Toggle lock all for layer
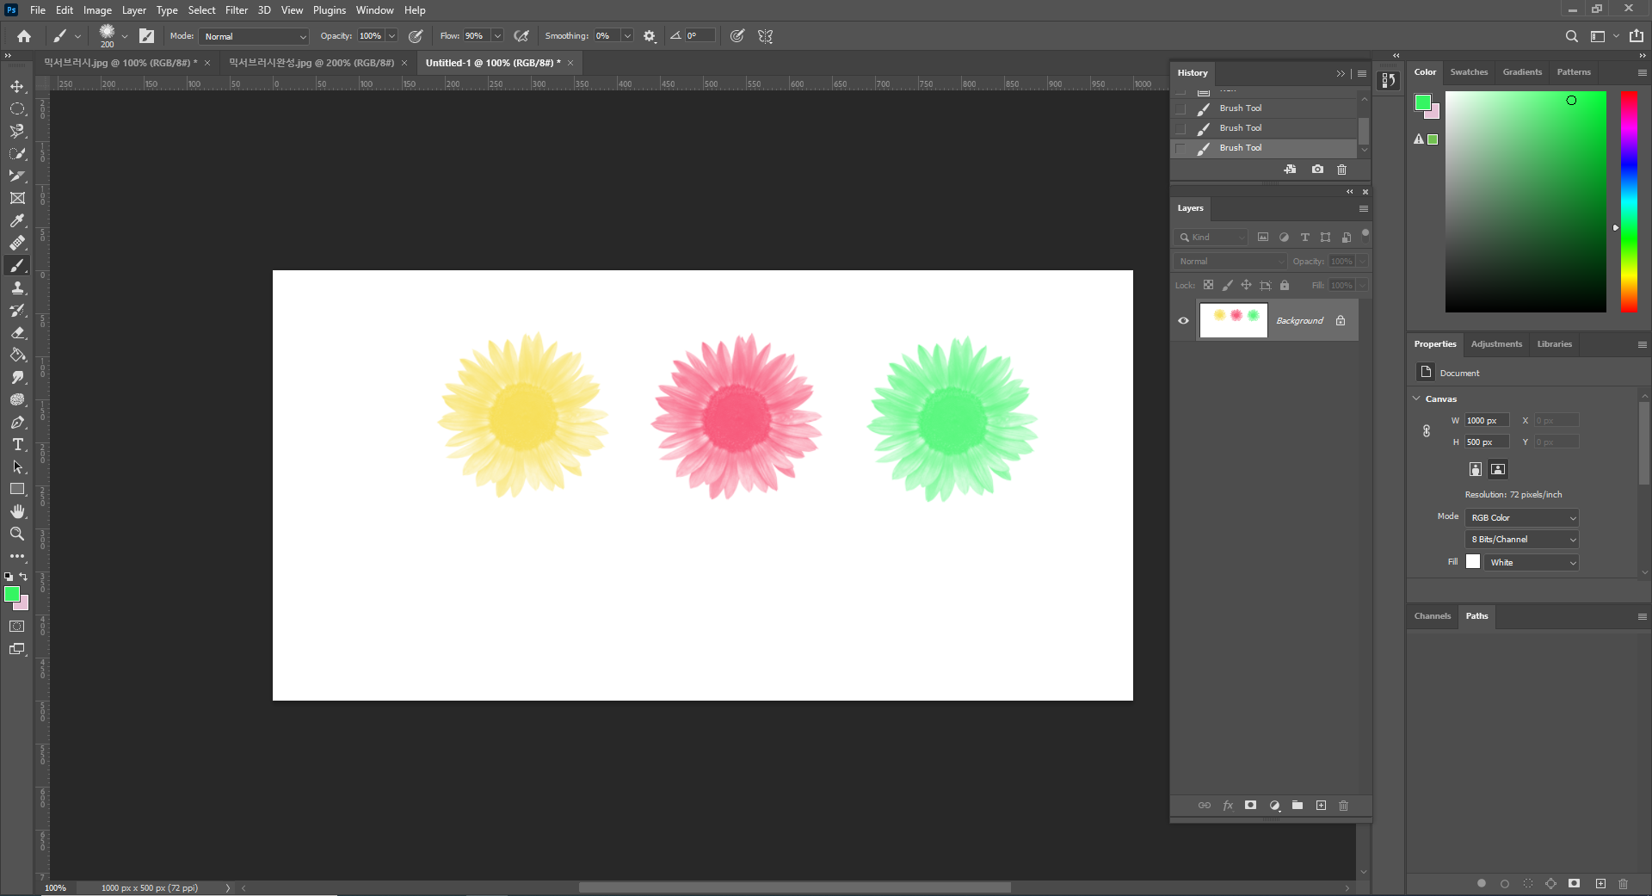1652x896 pixels. point(1285,285)
